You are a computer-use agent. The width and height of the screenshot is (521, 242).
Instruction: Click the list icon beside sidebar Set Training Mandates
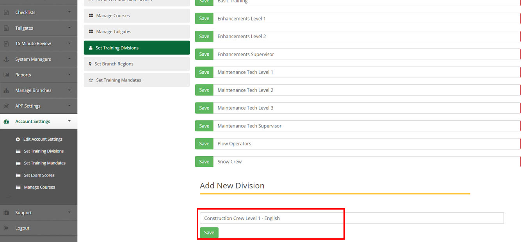pyautogui.click(x=18, y=163)
